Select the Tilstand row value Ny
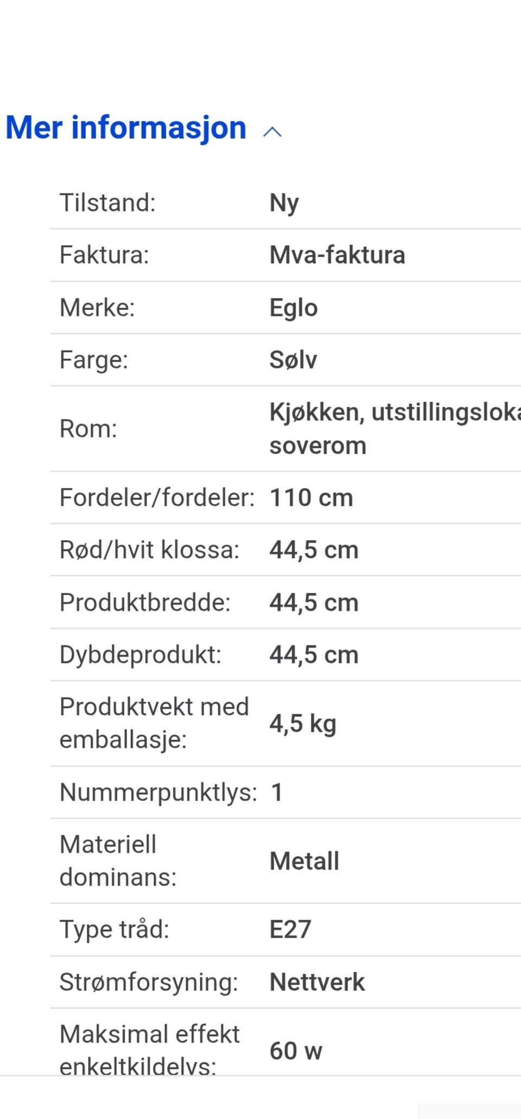The height and width of the screenshot is (1119, 521). coord(284,203)
